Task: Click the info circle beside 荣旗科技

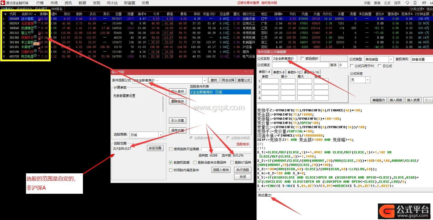Action: [x=35, y=37]
